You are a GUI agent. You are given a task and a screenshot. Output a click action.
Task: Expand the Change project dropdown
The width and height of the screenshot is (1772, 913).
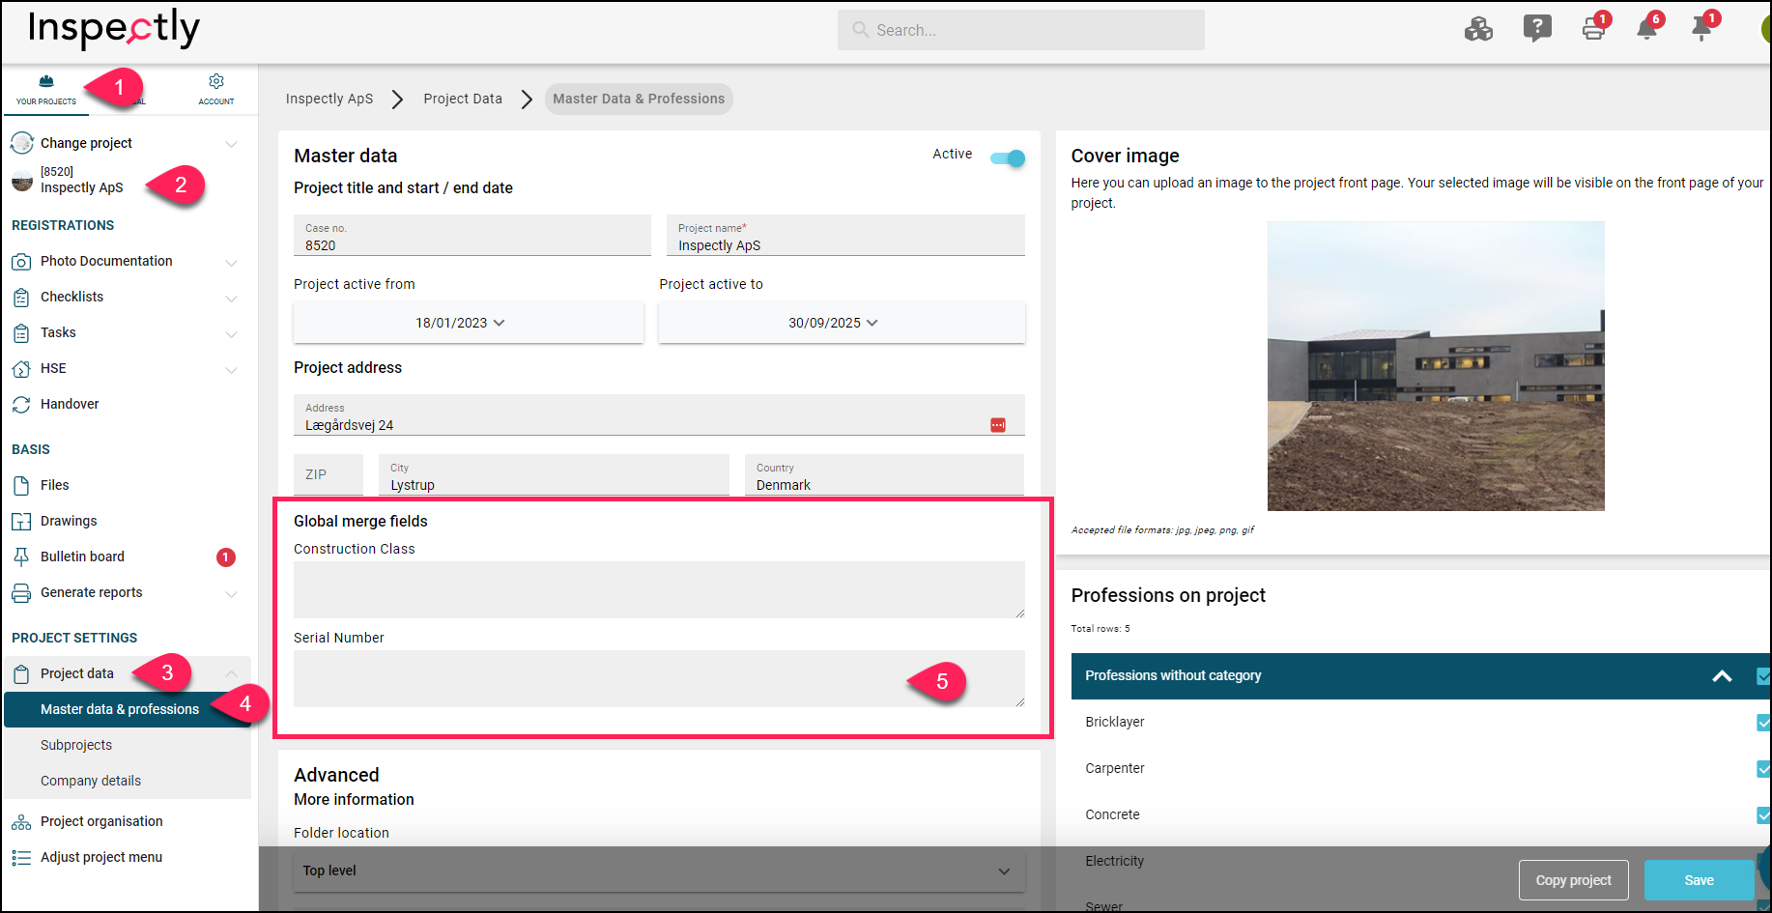[231, 144]
